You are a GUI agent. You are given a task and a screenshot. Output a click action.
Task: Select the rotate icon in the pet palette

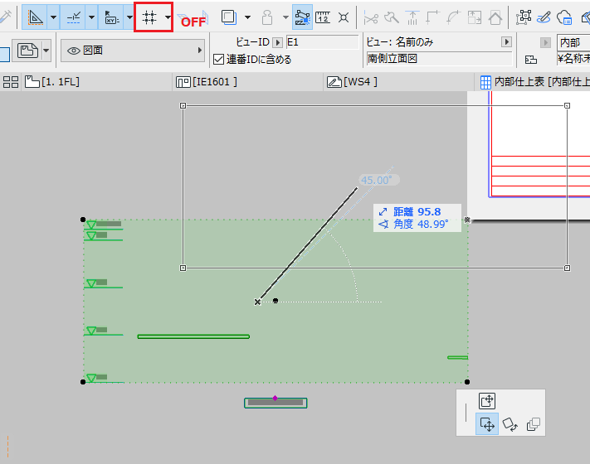point(510,424)
